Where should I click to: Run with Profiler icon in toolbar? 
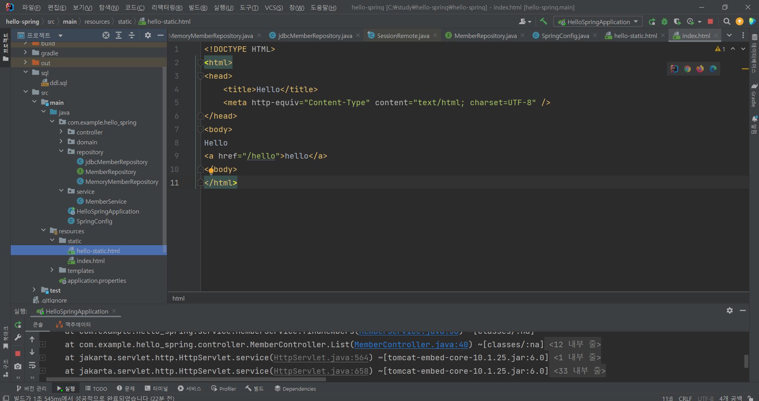point(691,22)
